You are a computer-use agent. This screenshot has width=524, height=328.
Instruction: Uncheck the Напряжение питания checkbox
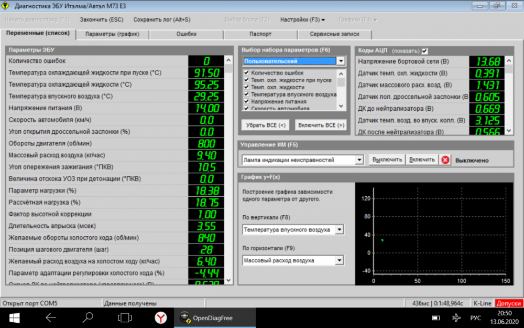coord(246,101)
